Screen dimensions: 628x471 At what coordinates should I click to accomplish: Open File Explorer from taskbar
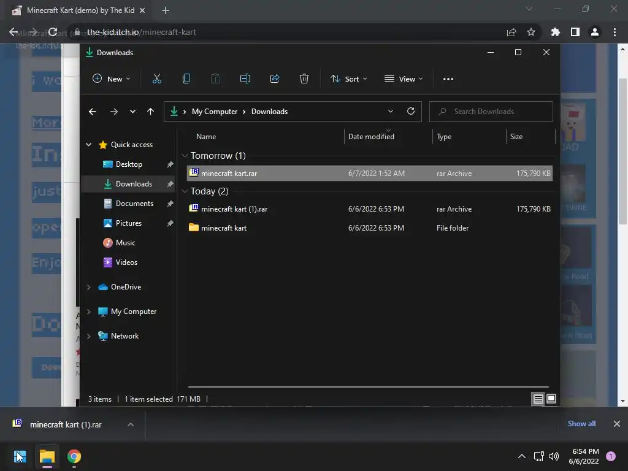point(47,456)
